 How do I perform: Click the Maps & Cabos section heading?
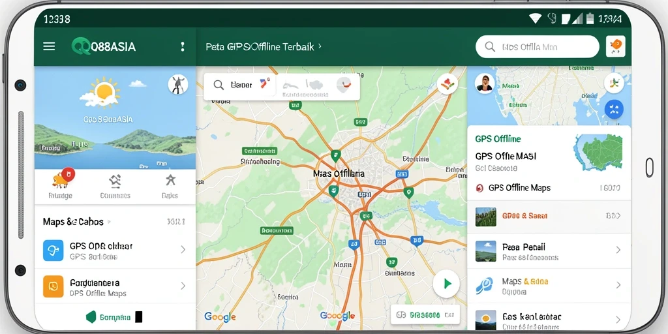pyautogui.click(x=73, y=222)
